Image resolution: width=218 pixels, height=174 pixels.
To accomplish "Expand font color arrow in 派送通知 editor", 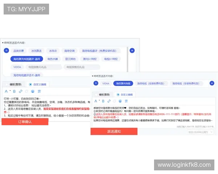I will tap(99, 100).
